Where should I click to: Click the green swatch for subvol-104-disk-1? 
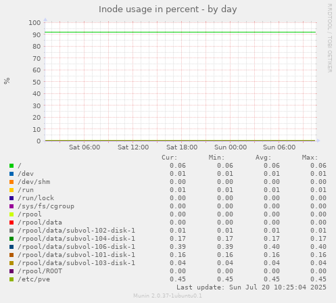(11, 239)
